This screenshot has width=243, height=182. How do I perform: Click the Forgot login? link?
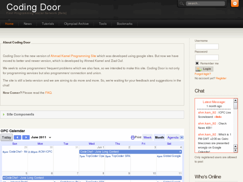coord(203,74)
